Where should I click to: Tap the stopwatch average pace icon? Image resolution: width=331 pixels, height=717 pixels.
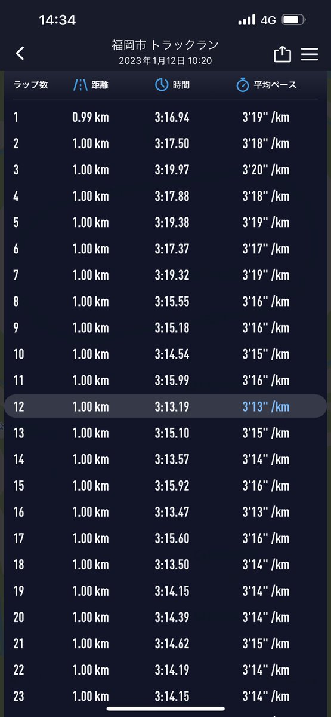click(x=242, y=85)
